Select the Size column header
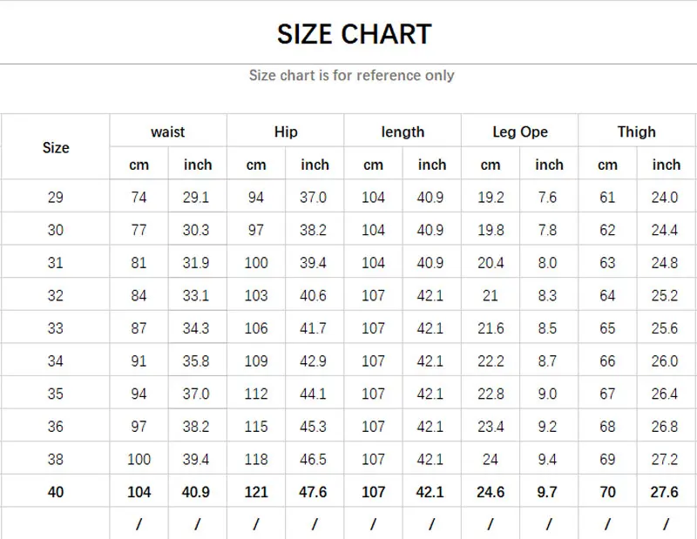 pyautogui.click(x=55, y=148)
